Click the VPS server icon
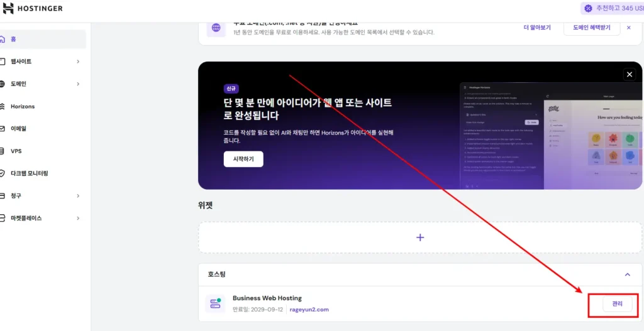Image resolution: width=644 pixels, height=331 pixels. click(x=3, y=151)
